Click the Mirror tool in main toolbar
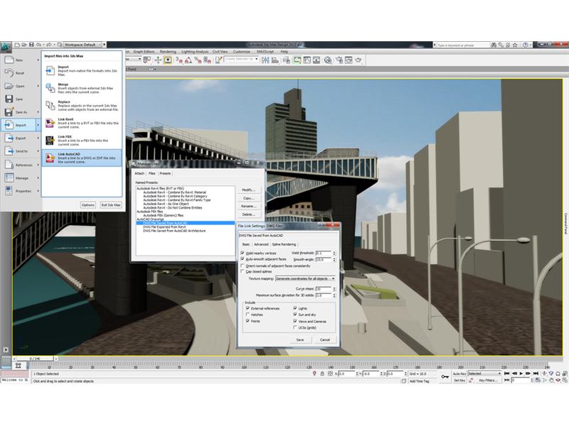Viewport: 569px width, 426px height. tap(265, 60)
